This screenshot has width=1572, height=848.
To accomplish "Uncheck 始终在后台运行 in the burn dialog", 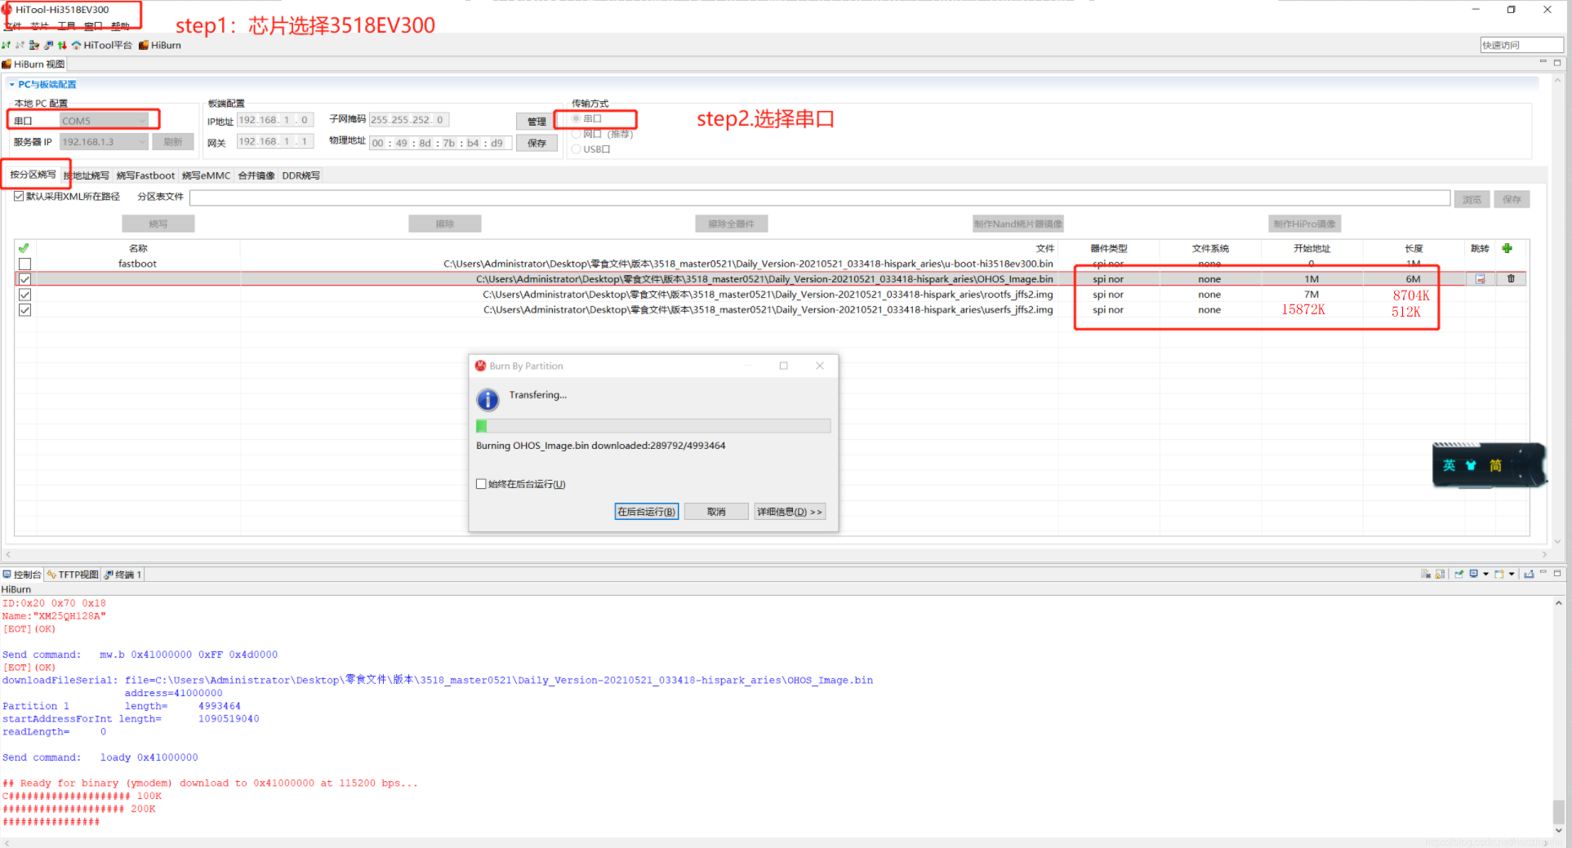I will tap(482, 483).
